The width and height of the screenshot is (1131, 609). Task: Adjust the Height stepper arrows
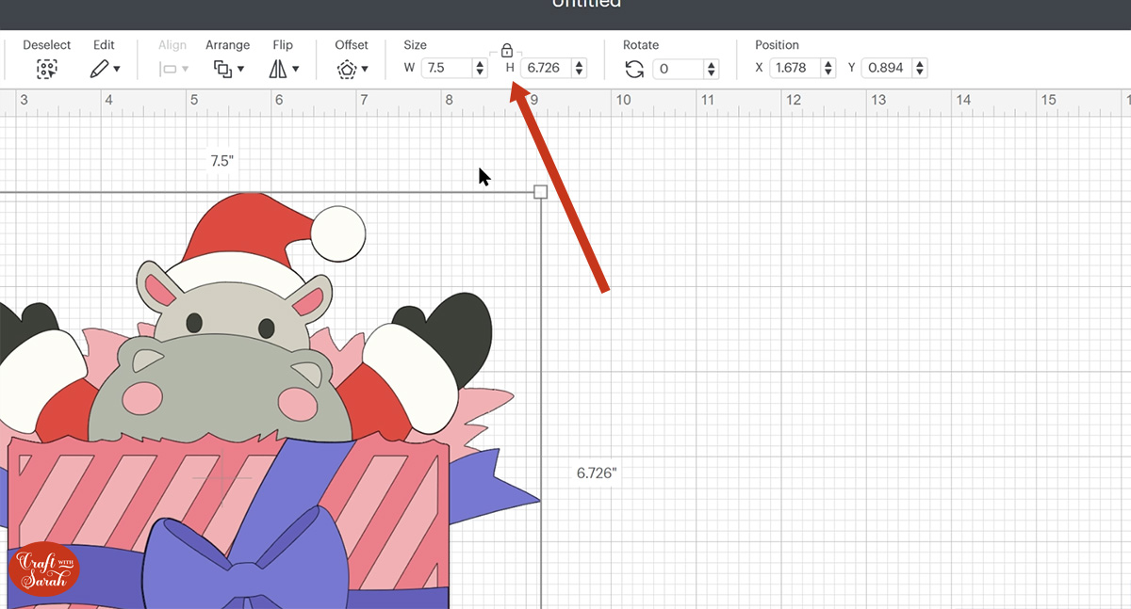click(x=579, y=68)
